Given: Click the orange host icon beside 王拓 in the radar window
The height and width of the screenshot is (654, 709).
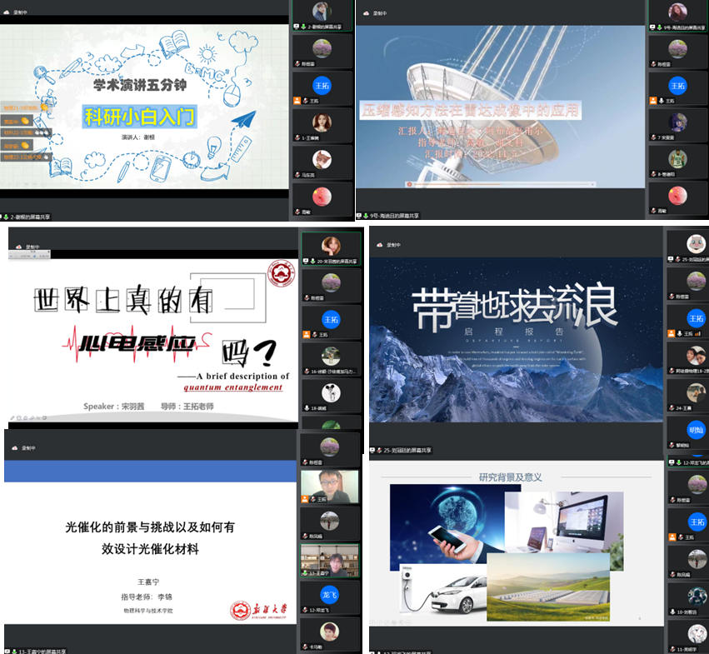Looking at the screenshot, I should pyautogui.click(x=653, y=101).
